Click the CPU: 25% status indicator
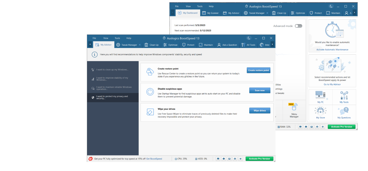 tap(181, 159)
